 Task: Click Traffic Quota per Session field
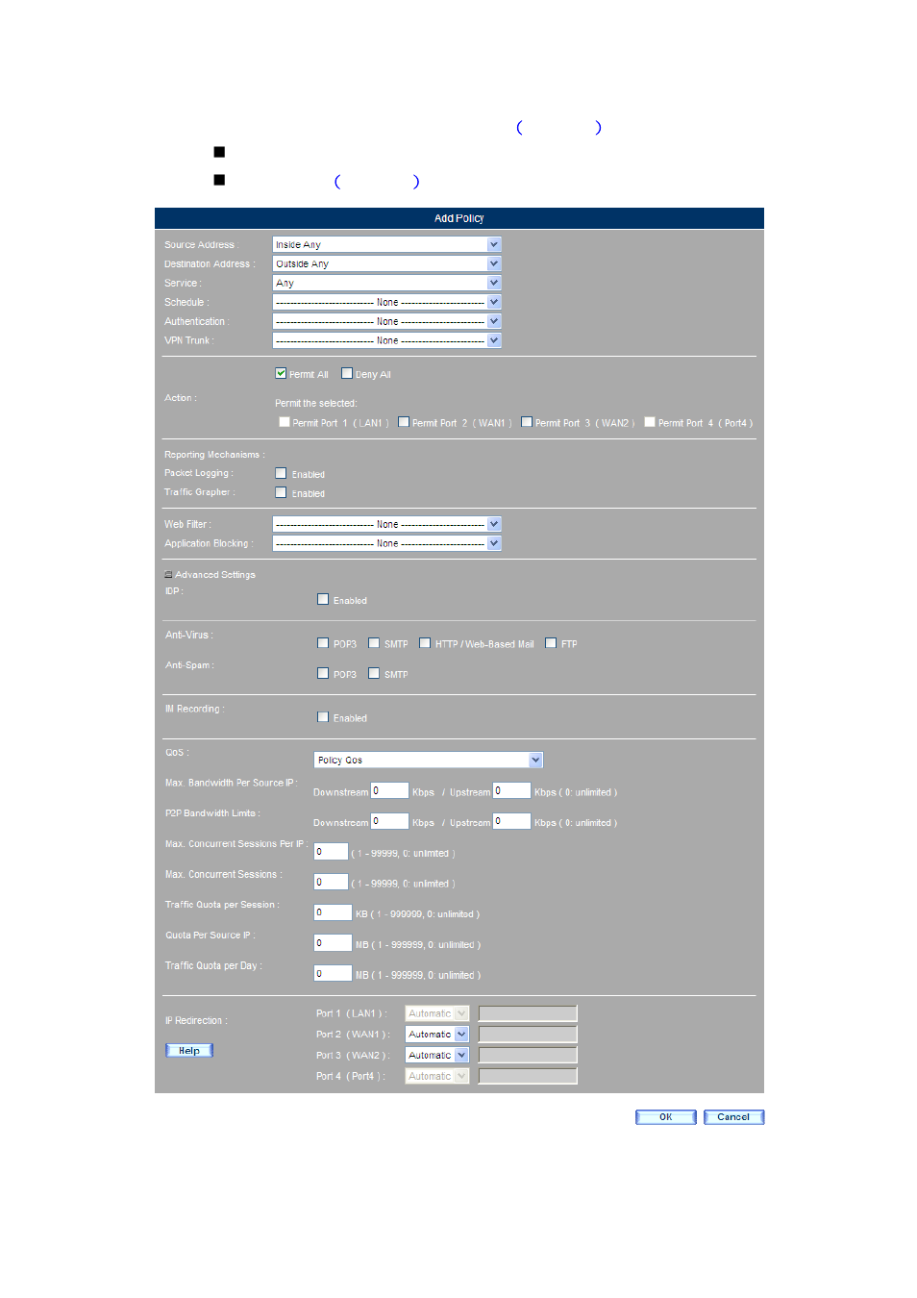point(333,912)
